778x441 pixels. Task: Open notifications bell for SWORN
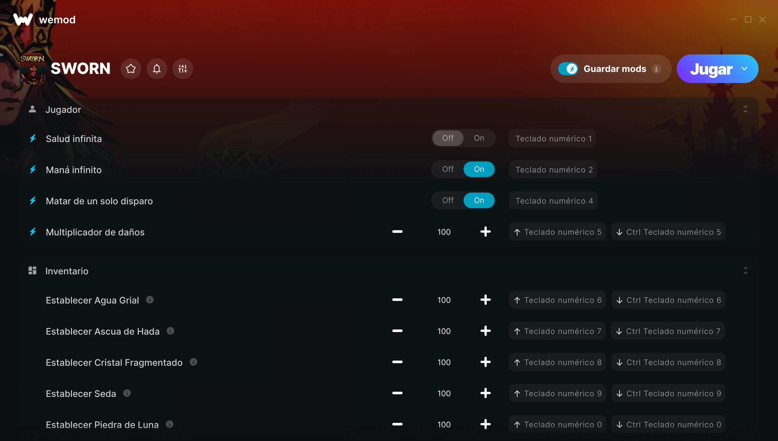157,69
